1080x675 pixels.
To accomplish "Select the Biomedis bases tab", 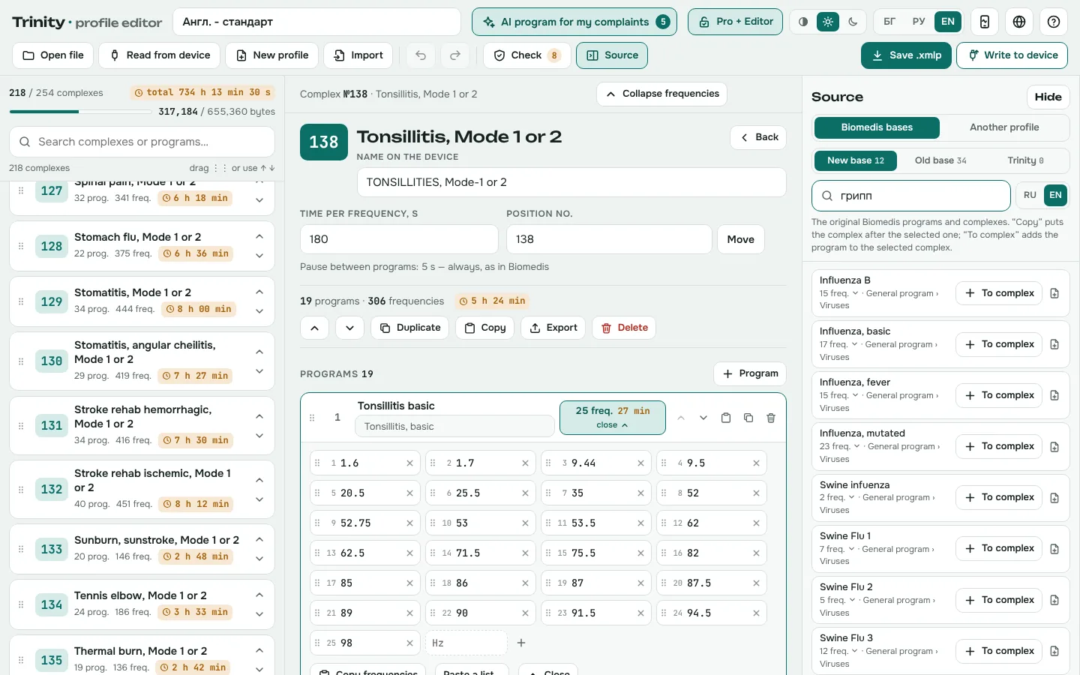I will (877, 127).
